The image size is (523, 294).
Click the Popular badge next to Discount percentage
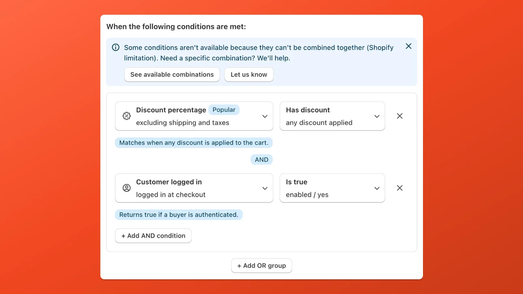pyautogui.click(x=224, y=110)
